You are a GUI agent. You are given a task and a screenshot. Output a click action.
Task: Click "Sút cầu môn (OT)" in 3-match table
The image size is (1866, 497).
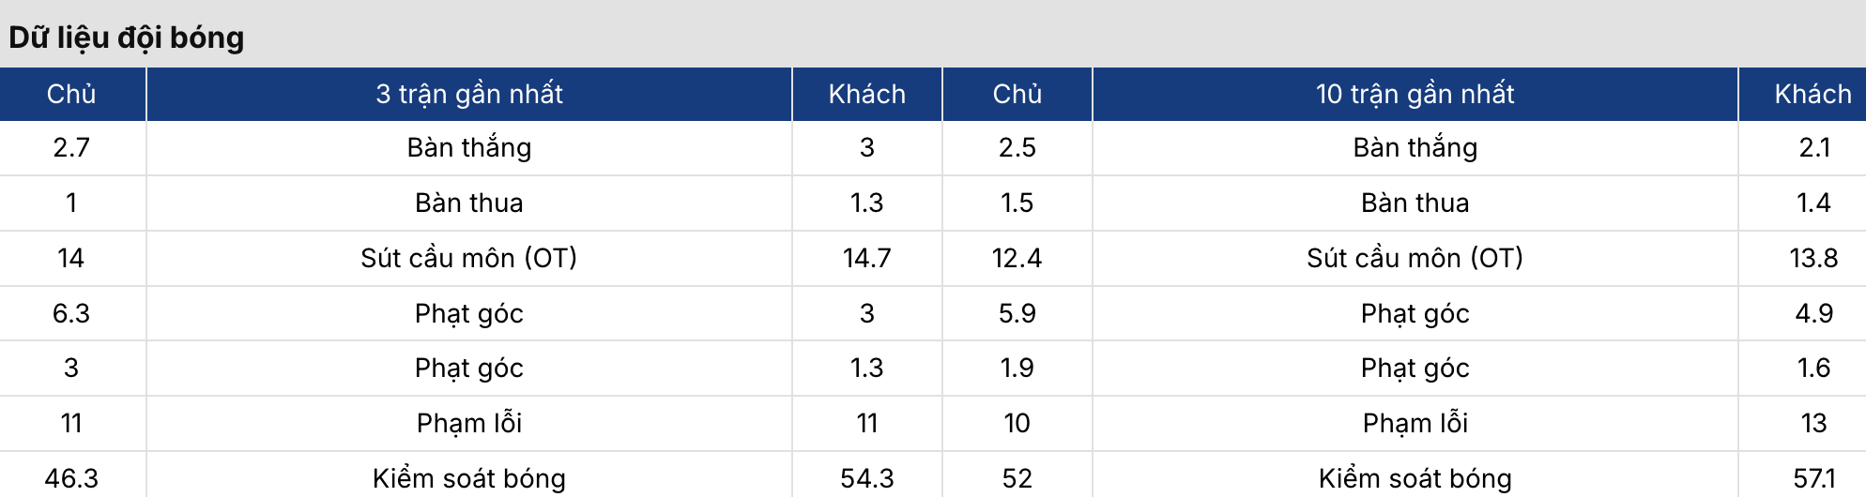(469, 258)
